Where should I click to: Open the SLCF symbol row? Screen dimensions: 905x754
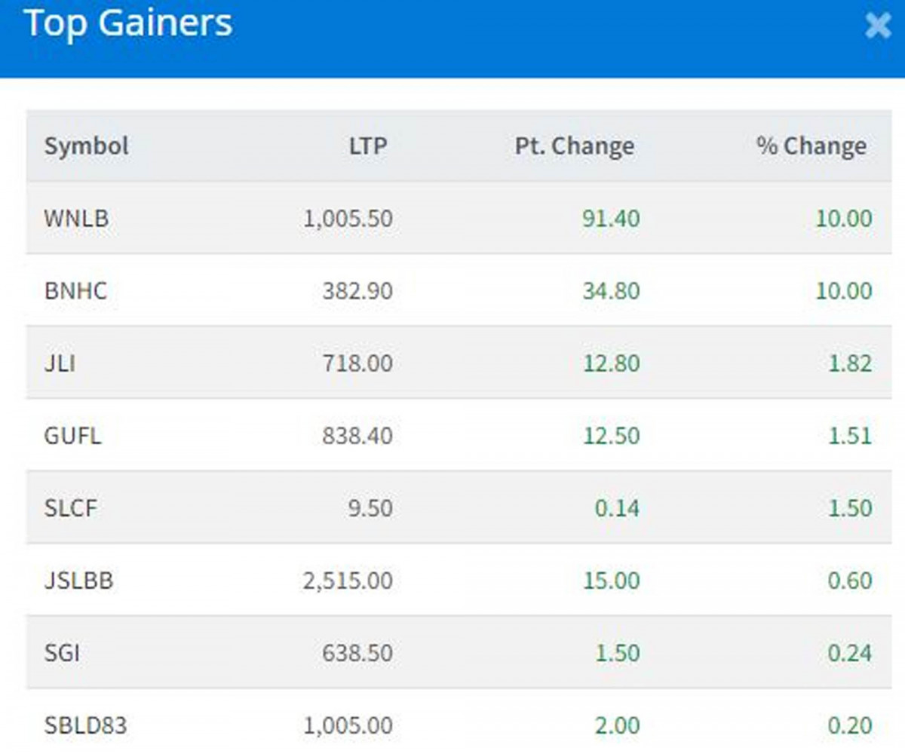click(71, 508)
